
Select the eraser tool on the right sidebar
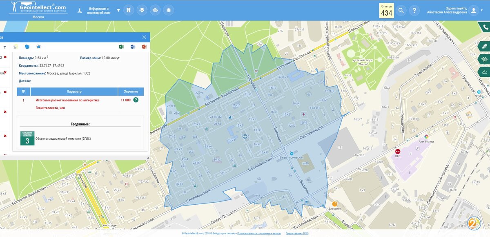pyautogui.click(x=484, y=45)
